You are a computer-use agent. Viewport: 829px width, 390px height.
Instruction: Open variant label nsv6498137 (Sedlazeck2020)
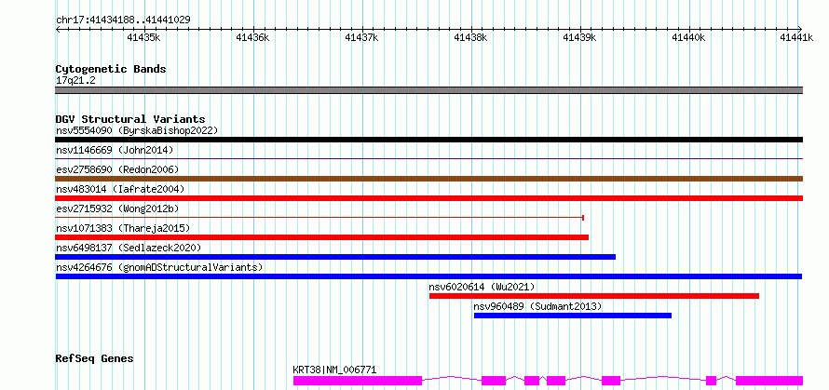point(129,248)
